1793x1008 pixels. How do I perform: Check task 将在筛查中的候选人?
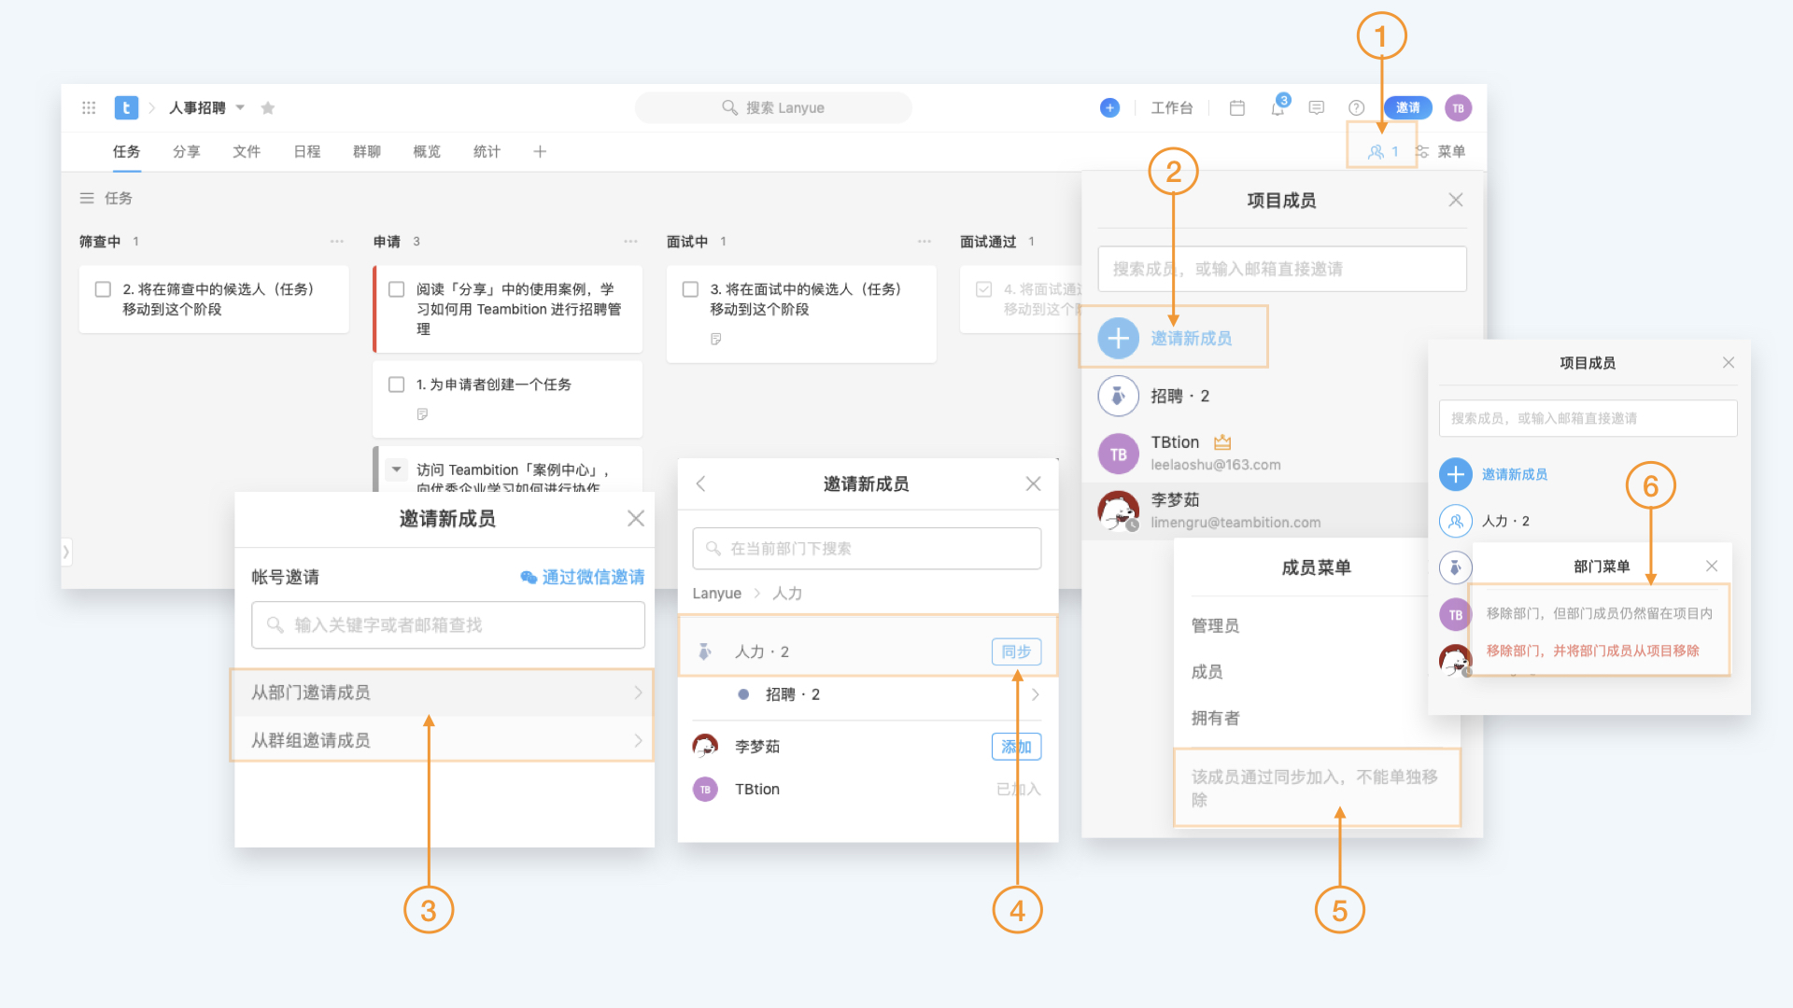104,290
